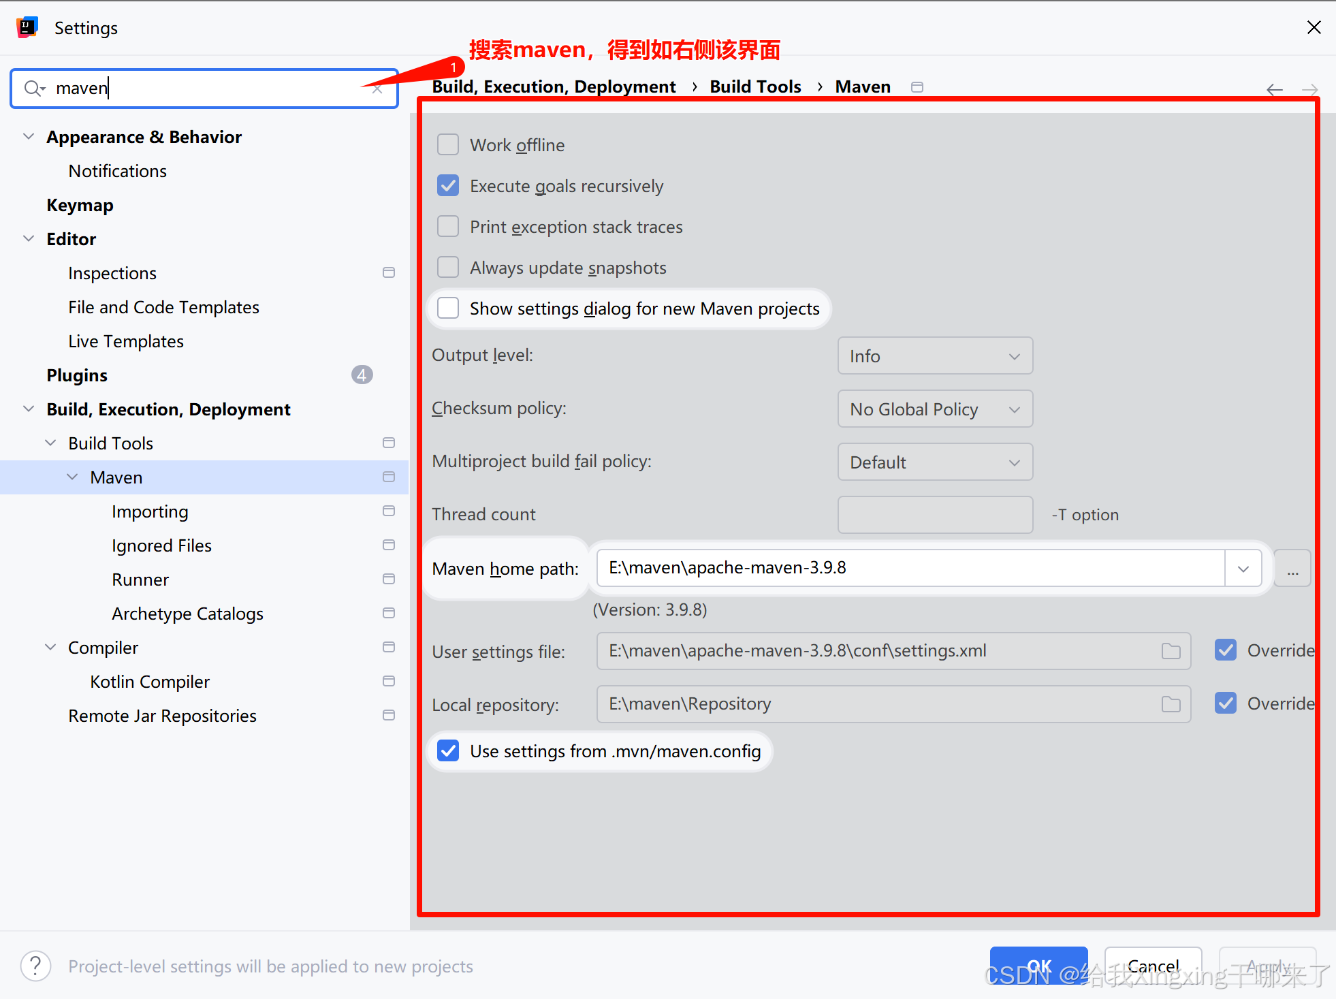Screen dimensions: 1336x999
Task: Click the breadcrumb project-level icon after Maven
Action: pyautogui.click(x=917, y=87)
